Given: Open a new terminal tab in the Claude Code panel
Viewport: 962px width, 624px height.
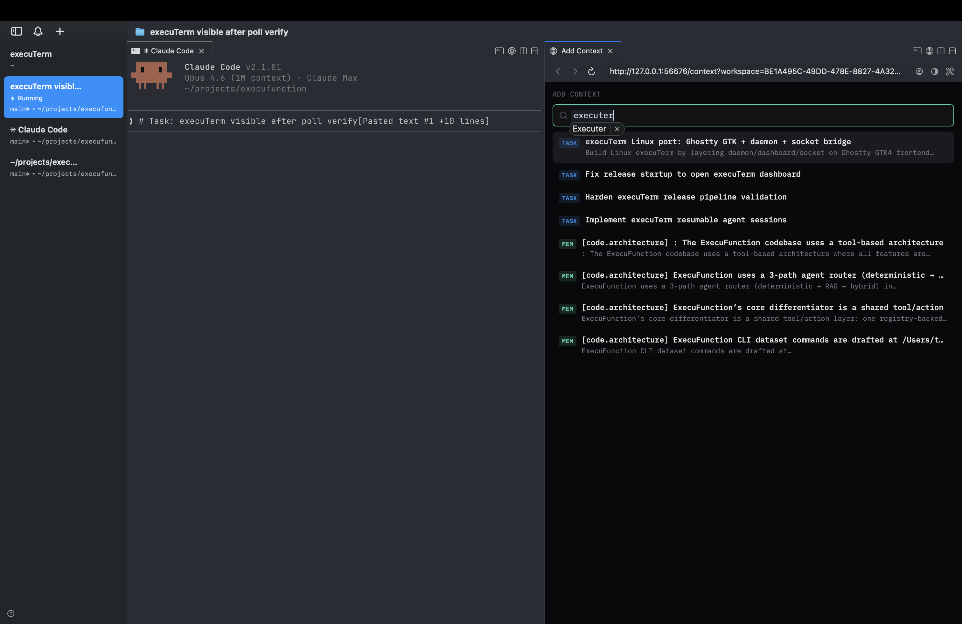Looking at the screenshot, I should click(x=499, y=51).
